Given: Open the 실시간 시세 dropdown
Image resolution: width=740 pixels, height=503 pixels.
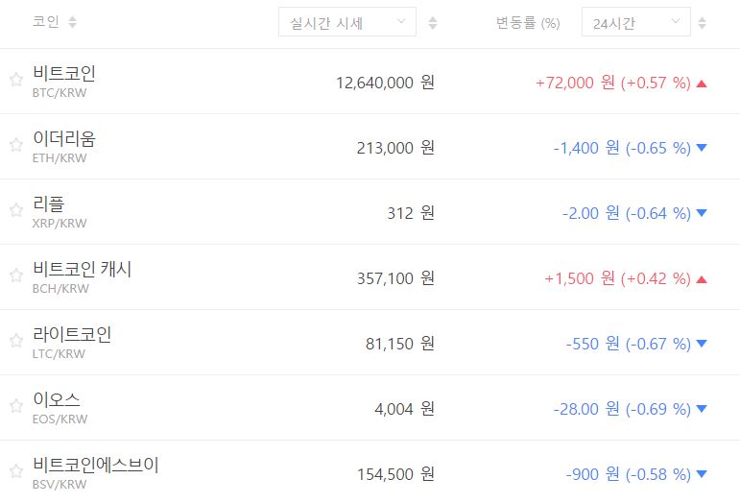Looking at the screenshot, I should pos(346,22).
